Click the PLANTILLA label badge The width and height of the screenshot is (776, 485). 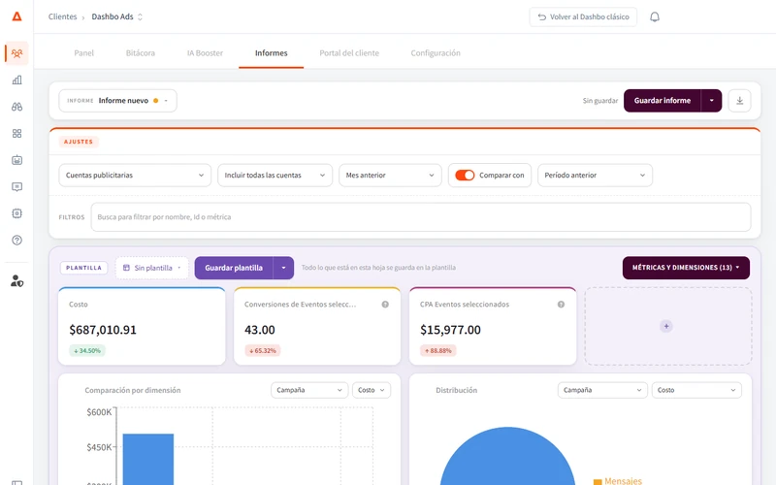tap(83, 268)
